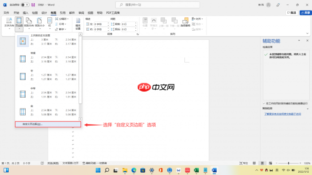Image resolution: width=312 pixels, height=175 pixels.
Task: Click the Comments (批注) button
Action: coord(292,13)
